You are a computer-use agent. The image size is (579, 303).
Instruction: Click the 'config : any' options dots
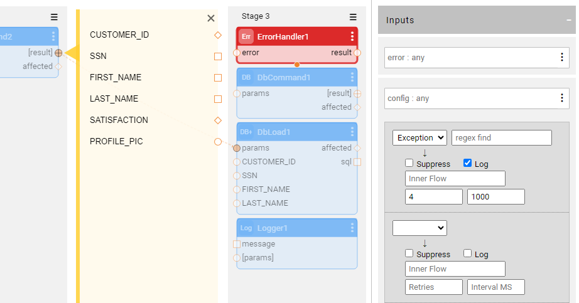(x=561, y=98)
